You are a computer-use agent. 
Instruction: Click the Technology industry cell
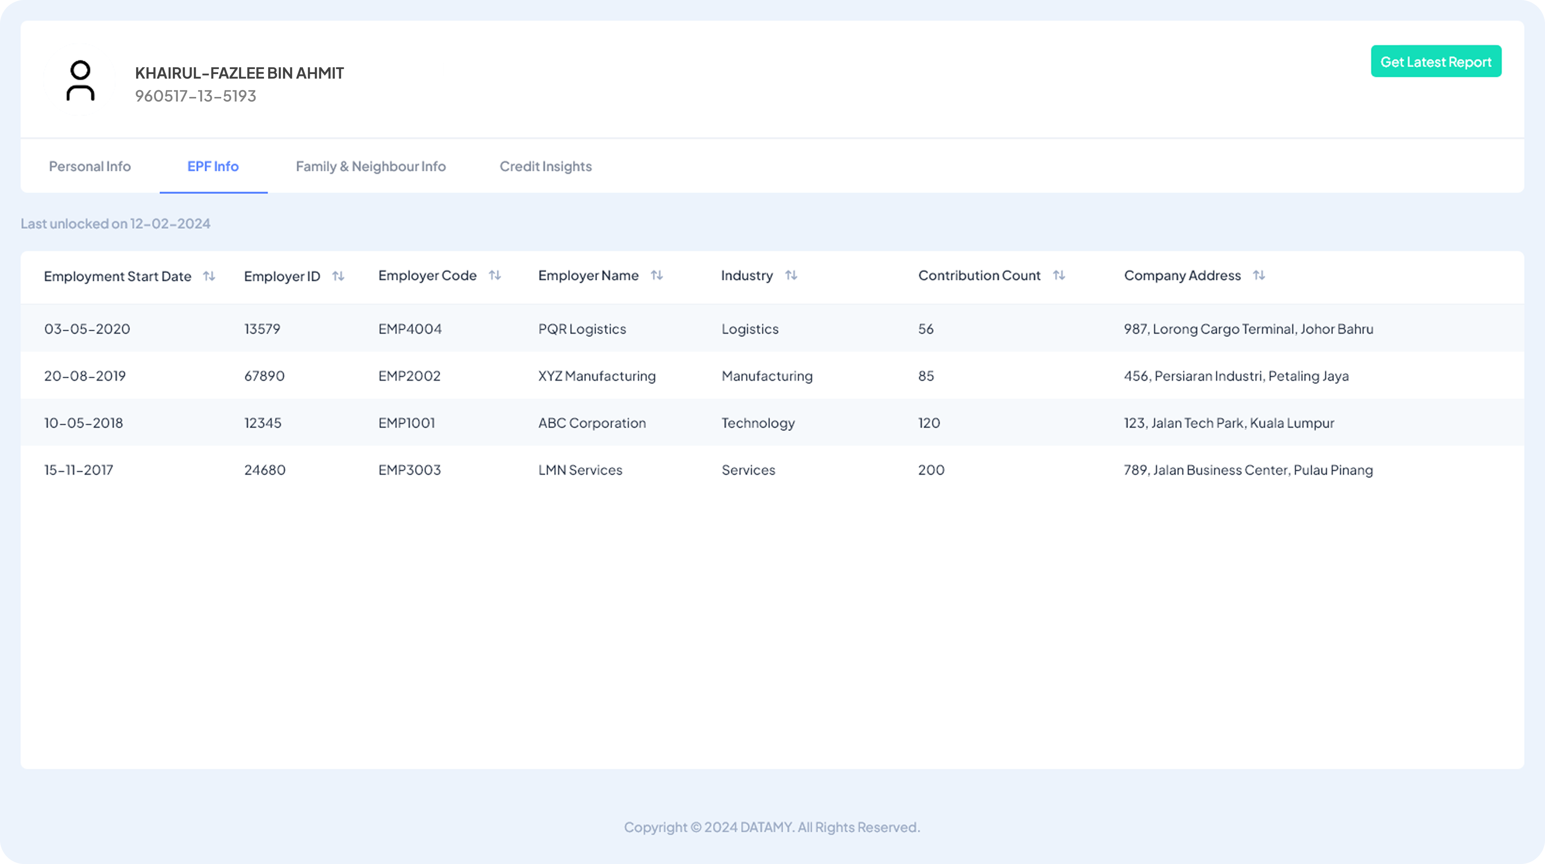click(x=758, y=423)
